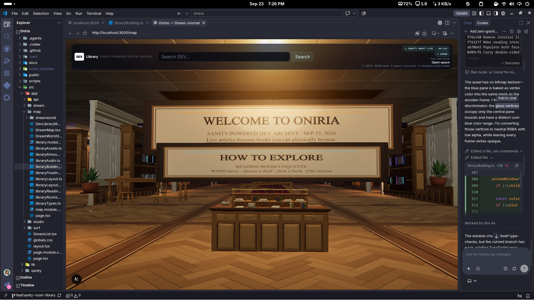Toggle SANITY DRAFT LIVE badge
This screenshot has width=534, height=305.
click(x=426, y=49)
